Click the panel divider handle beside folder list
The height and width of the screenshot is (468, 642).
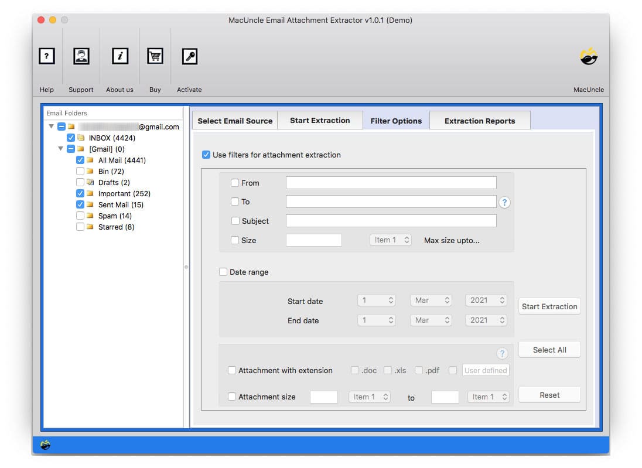pyautogui.click(x=186, y=267)
